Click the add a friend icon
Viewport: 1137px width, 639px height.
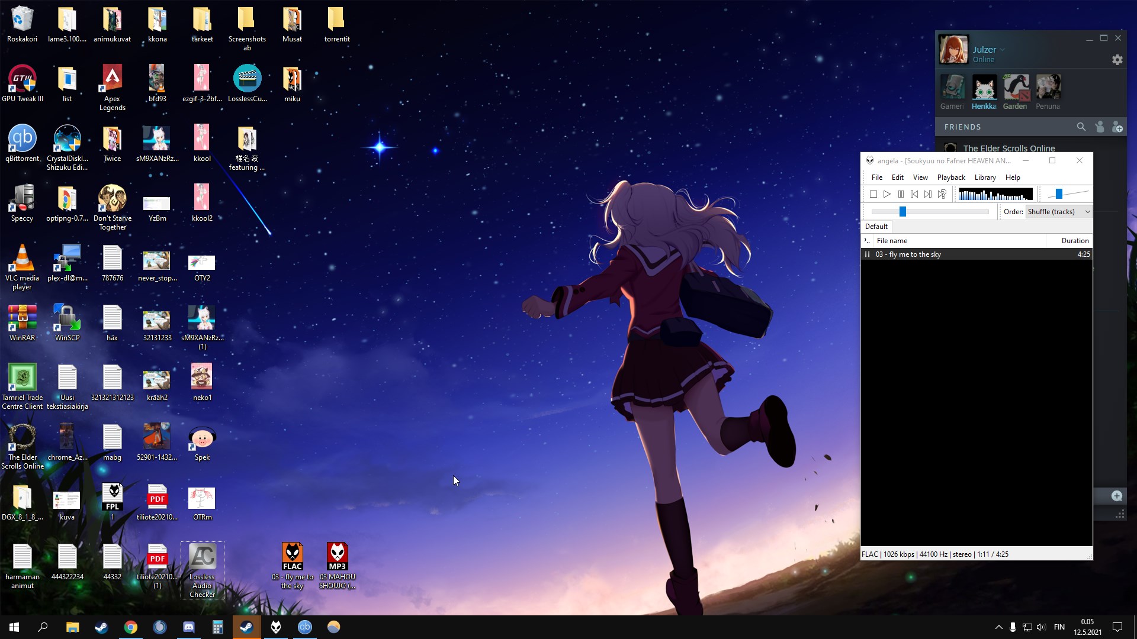point(1117,127)
